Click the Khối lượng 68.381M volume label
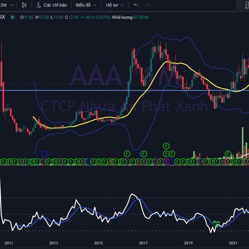The width and height of the screenshot is (249, 249). 130,17
